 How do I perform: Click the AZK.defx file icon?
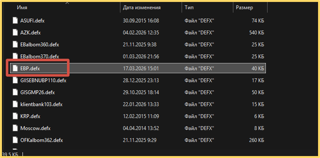pyautogui.click(x=15, y=33)
